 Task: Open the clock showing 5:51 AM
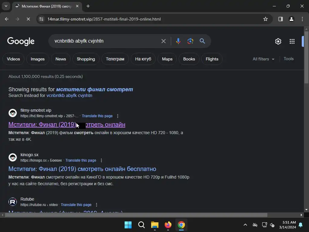288,225
